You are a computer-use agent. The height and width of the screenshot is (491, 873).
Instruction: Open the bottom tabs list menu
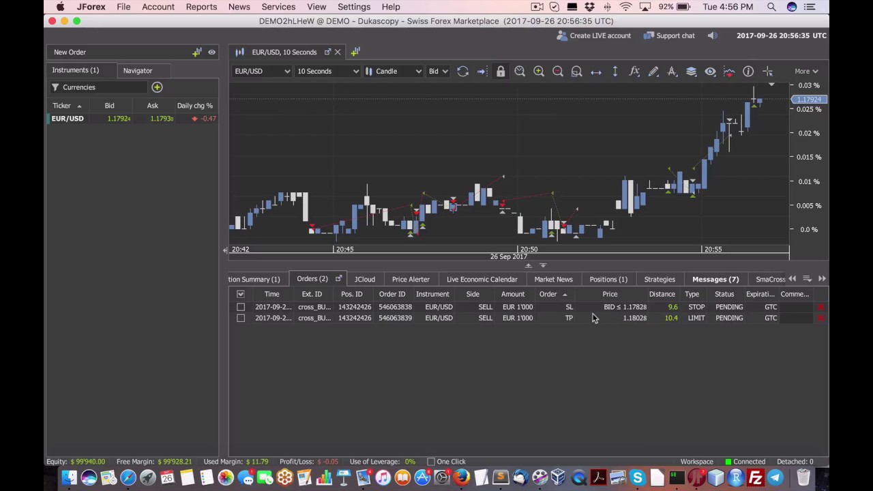point(807,278)
